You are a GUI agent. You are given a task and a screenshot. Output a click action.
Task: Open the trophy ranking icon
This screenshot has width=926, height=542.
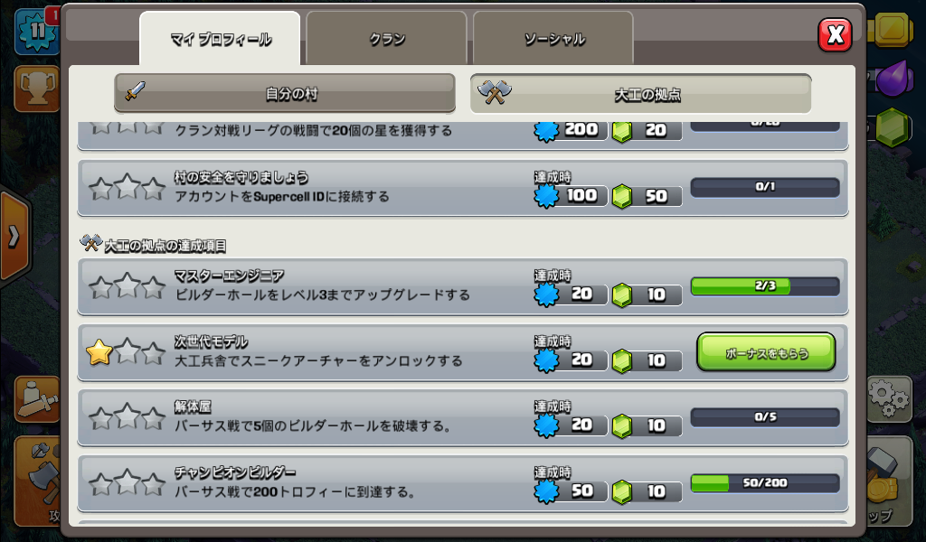click(x=37, y=89)
